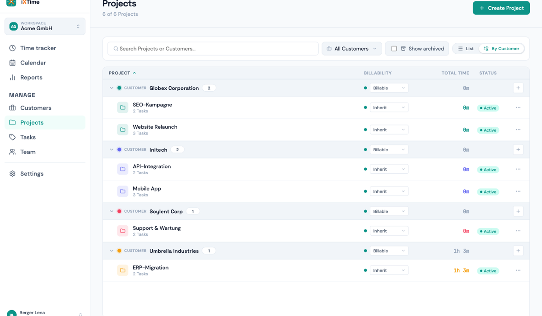
Task: Go to Time tracker
Action: 45,48
